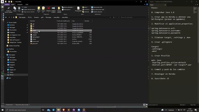Switch to details view icon in status bar
The width and height of the screenshot is (199, 112).
point(144,105)
